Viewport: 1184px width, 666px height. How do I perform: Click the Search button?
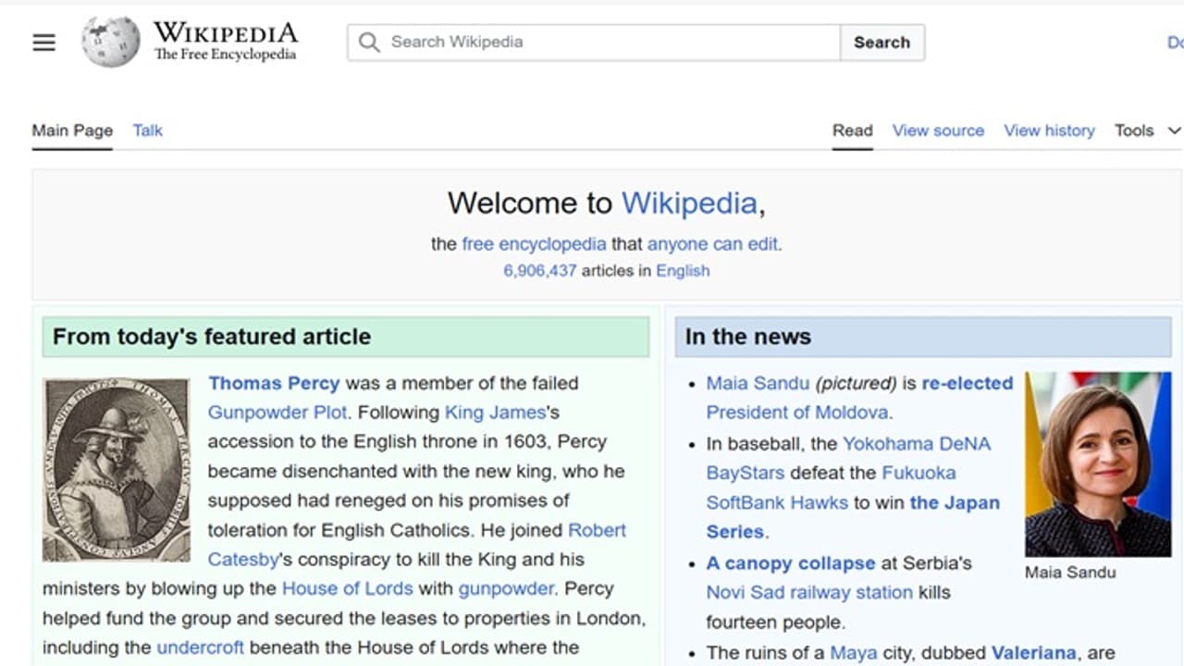pos(881,42)
